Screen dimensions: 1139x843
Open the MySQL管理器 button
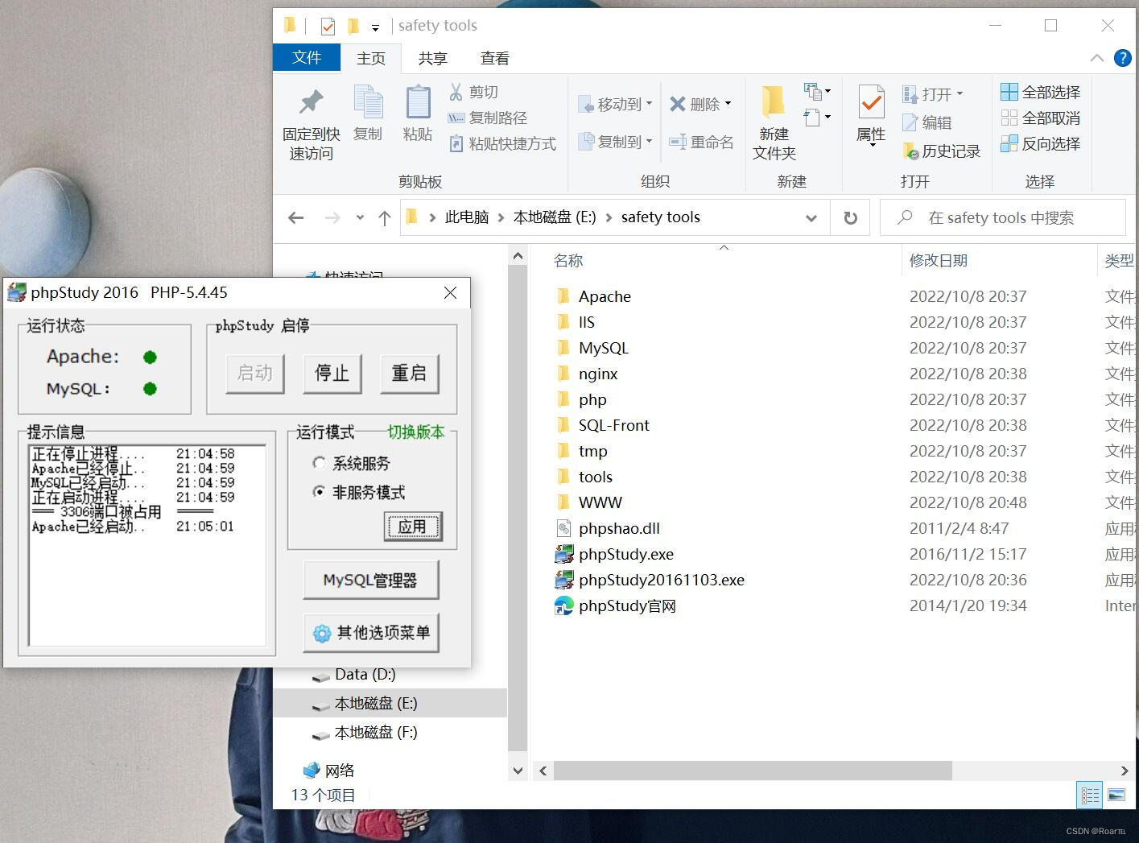click(x=370, y=580)
